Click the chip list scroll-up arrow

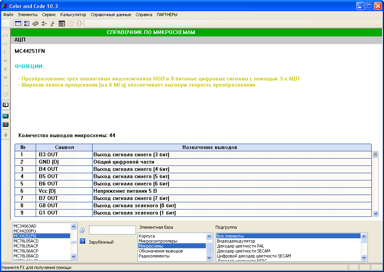click(x=73, y=226)
